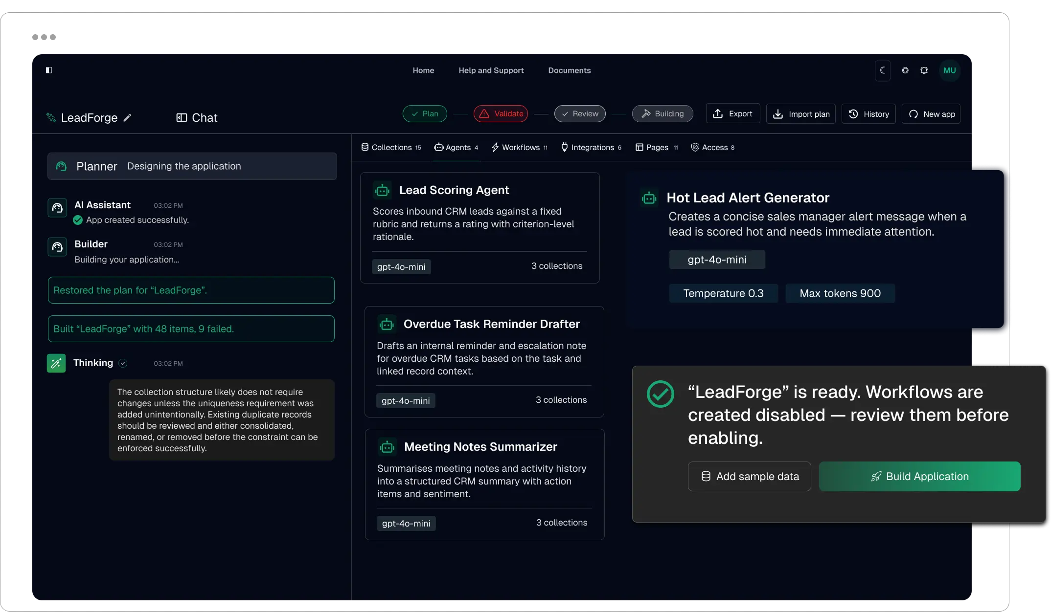Viewport: 1051px width, 615px height.
Task: Click the green Thinking wand icon
Action: (x=56, y=363)
